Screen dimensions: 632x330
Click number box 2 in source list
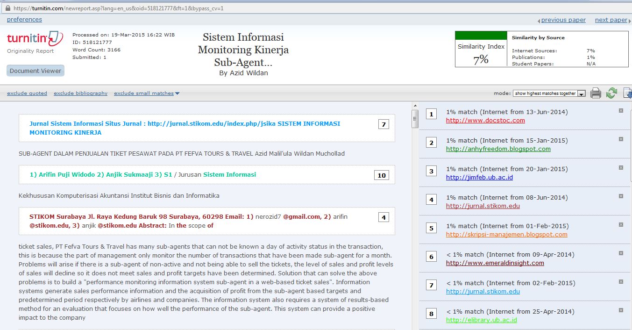(432, 143)
